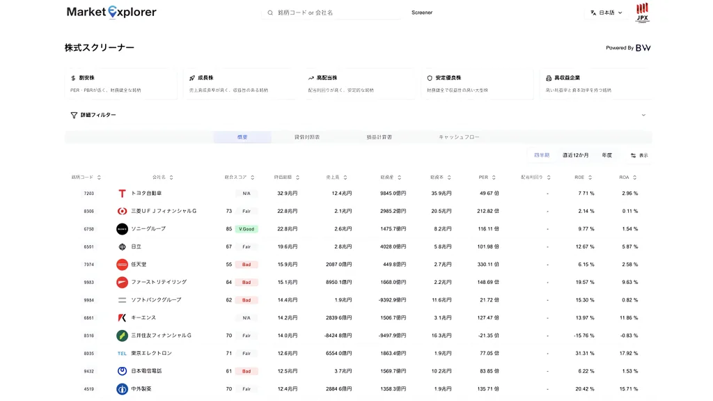This screenshot has width=713, height=401.
Task: Click the icon on 高収益企業 card
Action: tap(549, 78)
